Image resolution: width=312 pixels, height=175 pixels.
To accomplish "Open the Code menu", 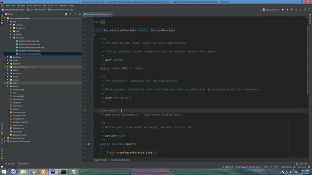I will (x=29, y=5).
